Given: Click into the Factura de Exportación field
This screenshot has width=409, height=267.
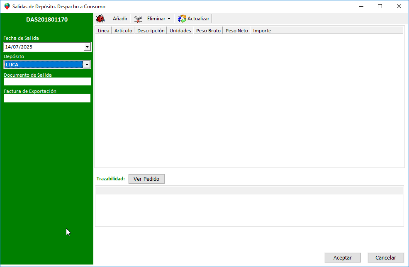Looking at the screenshot, I should (x=47, y=98).
